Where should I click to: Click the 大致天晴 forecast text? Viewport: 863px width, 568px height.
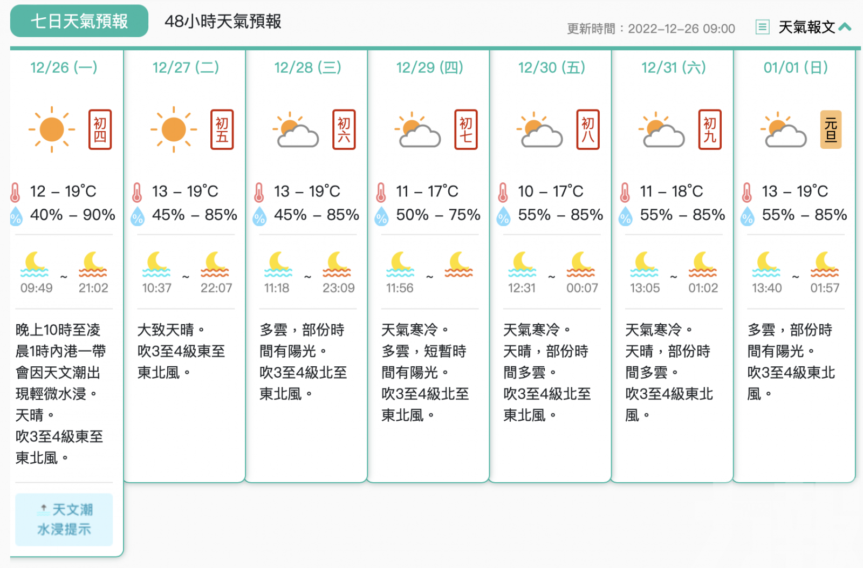pyautogui.click(x=171, y=330)
